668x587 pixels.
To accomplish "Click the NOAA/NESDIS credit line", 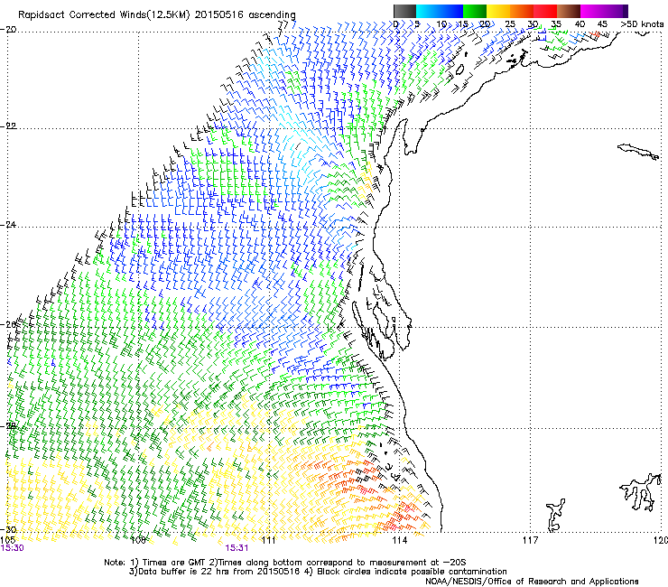I will click(532, 581).
